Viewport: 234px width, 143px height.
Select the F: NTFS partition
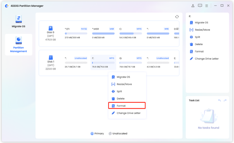click(x=103, y=62)
